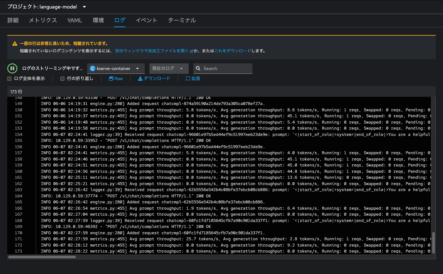This screenshot has width=443, height=274.
Task: Open raw file in another window link
Action: [154, 51]
